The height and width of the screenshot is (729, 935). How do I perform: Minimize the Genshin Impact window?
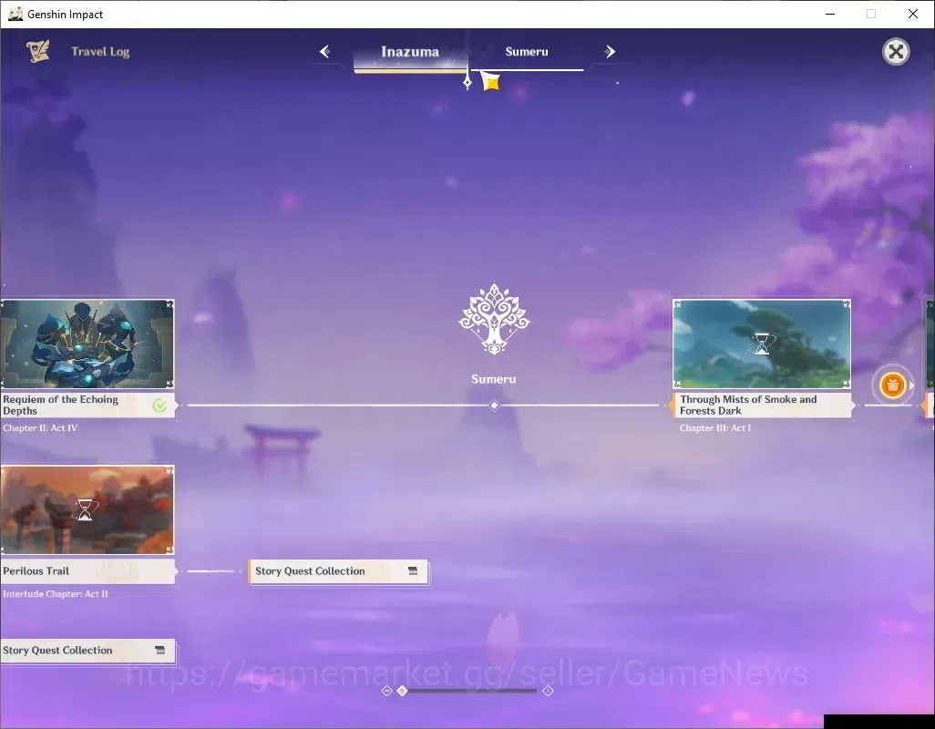click(x=830, y=14)
